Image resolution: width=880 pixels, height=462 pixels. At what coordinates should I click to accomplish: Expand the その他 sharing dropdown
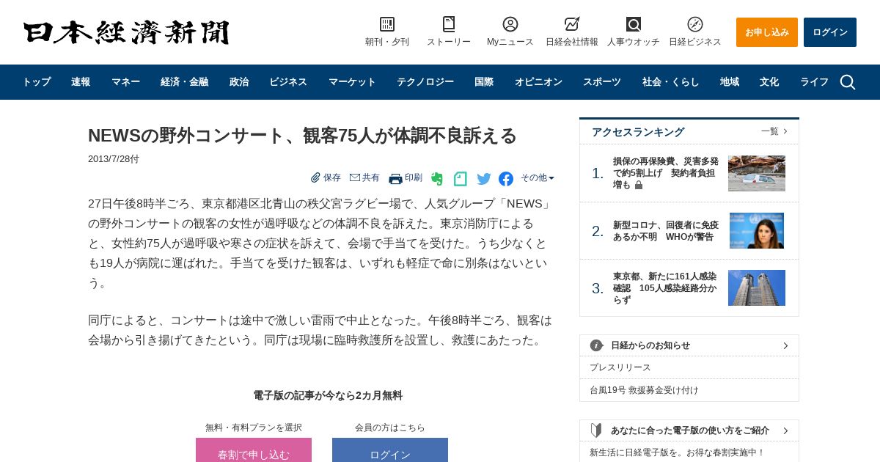(x=538, y=177)
